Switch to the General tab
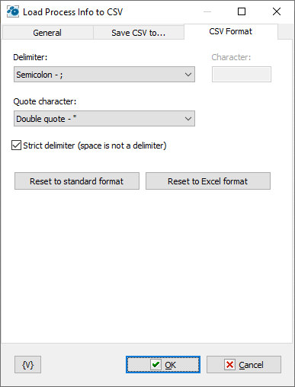The height and width of the screenshot is (387, 295). pyautogui.click(x=47, y=33)
